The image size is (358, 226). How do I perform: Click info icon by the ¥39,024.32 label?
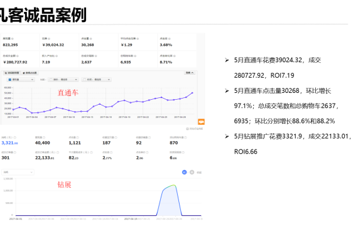(x=49, y=38)
